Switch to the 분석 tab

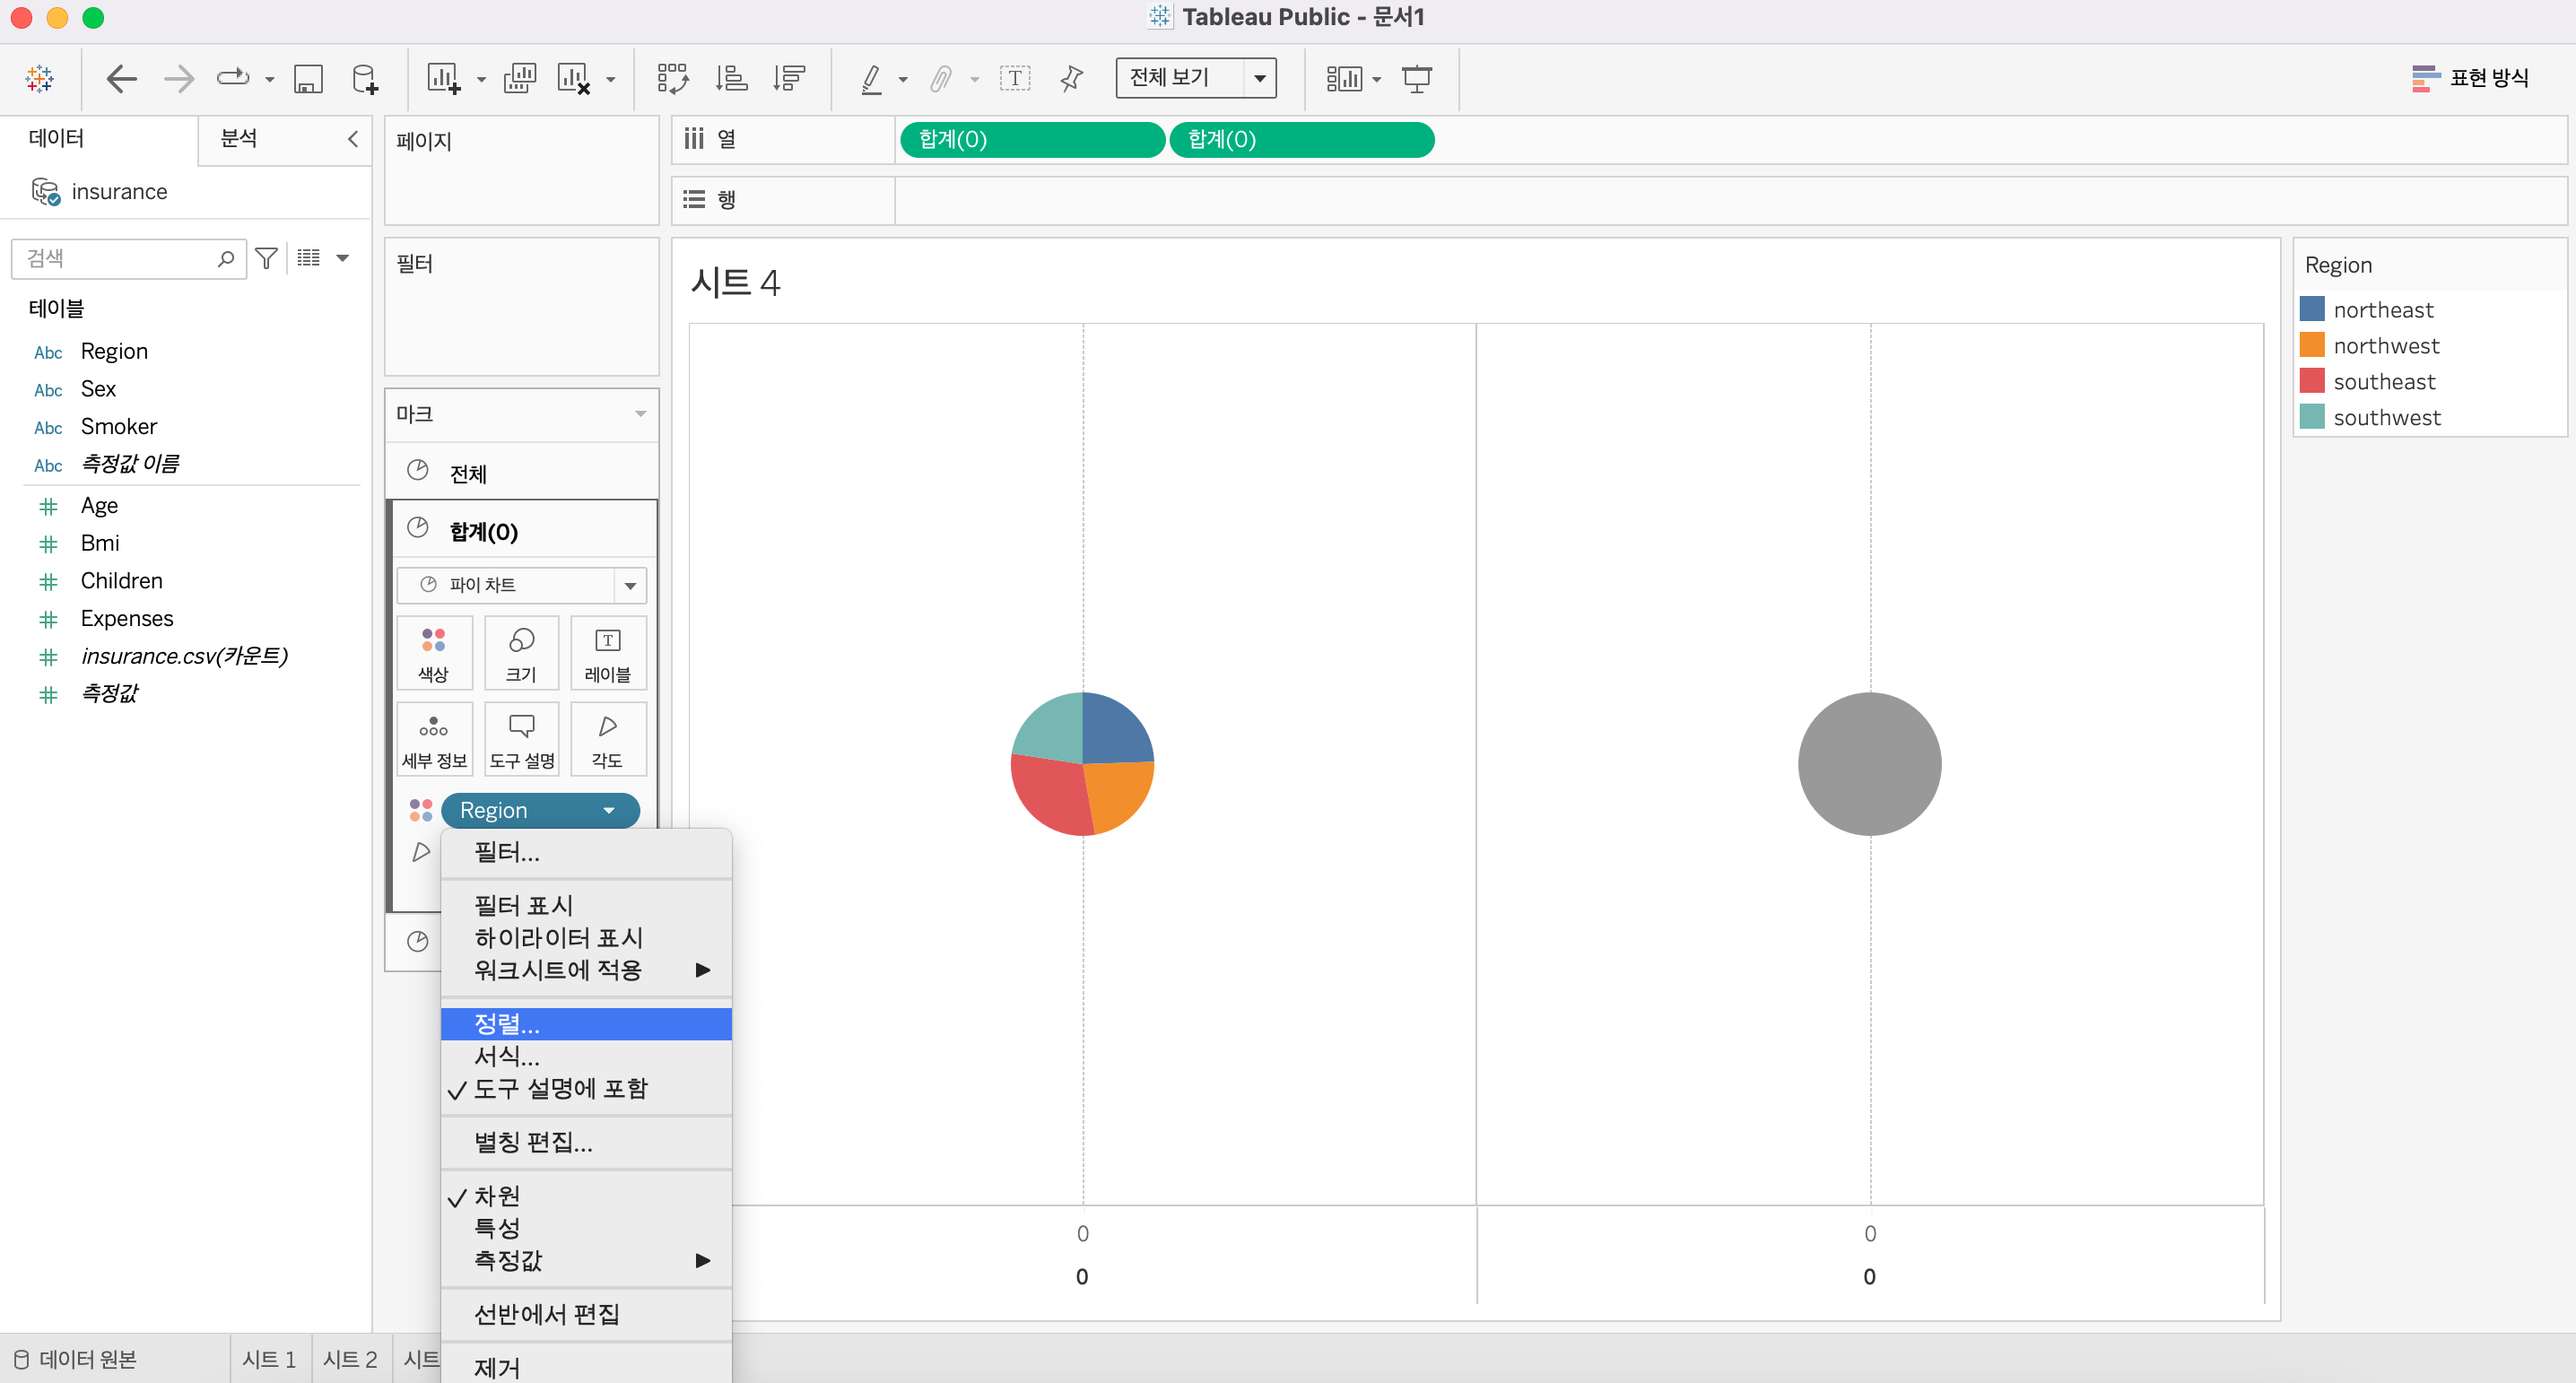238,138
